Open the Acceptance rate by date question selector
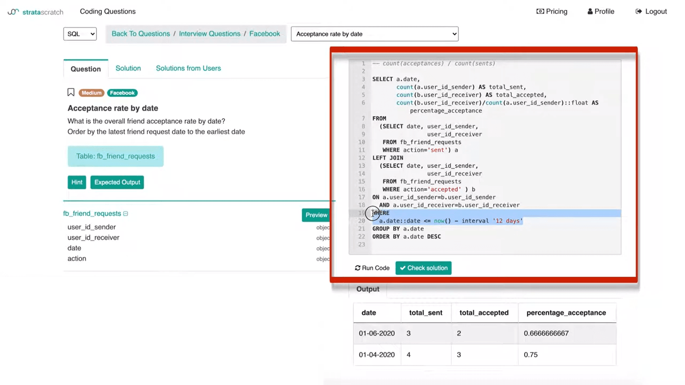The height and width of the screenshot is (385, 685). click(x=375, y=34)
